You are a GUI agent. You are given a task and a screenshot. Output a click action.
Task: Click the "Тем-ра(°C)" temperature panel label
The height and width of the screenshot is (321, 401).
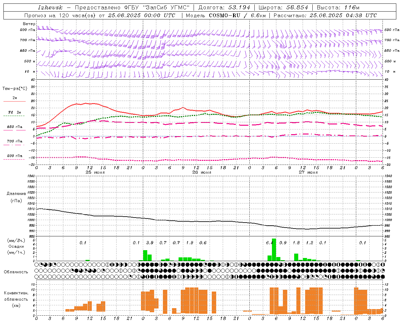[x=15, y=89]
